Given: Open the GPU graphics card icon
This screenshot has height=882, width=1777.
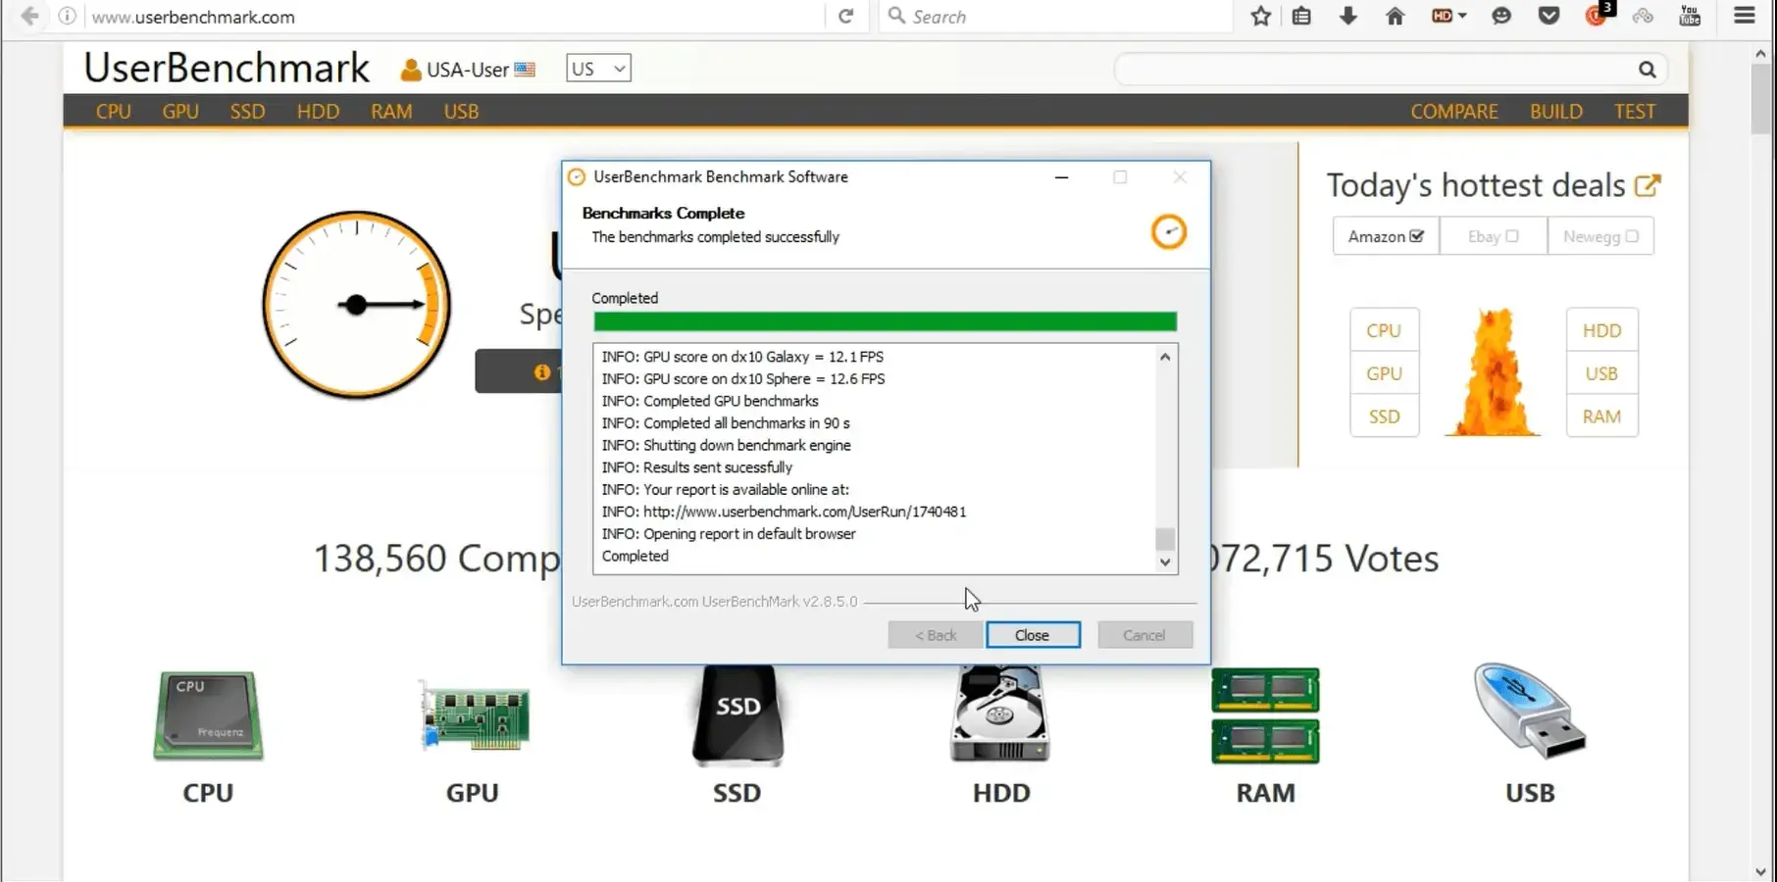Looking at the screenshot, I should [474, 716].
